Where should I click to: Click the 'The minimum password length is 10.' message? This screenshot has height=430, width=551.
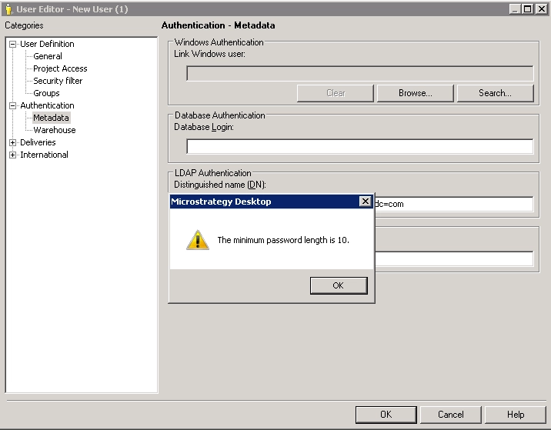pos(283,240)
